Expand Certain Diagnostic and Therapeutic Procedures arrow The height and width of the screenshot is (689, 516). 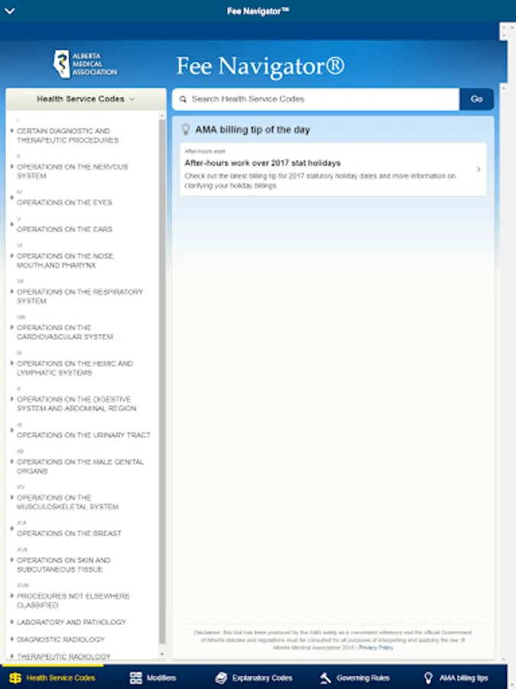(x=11, y=130)
